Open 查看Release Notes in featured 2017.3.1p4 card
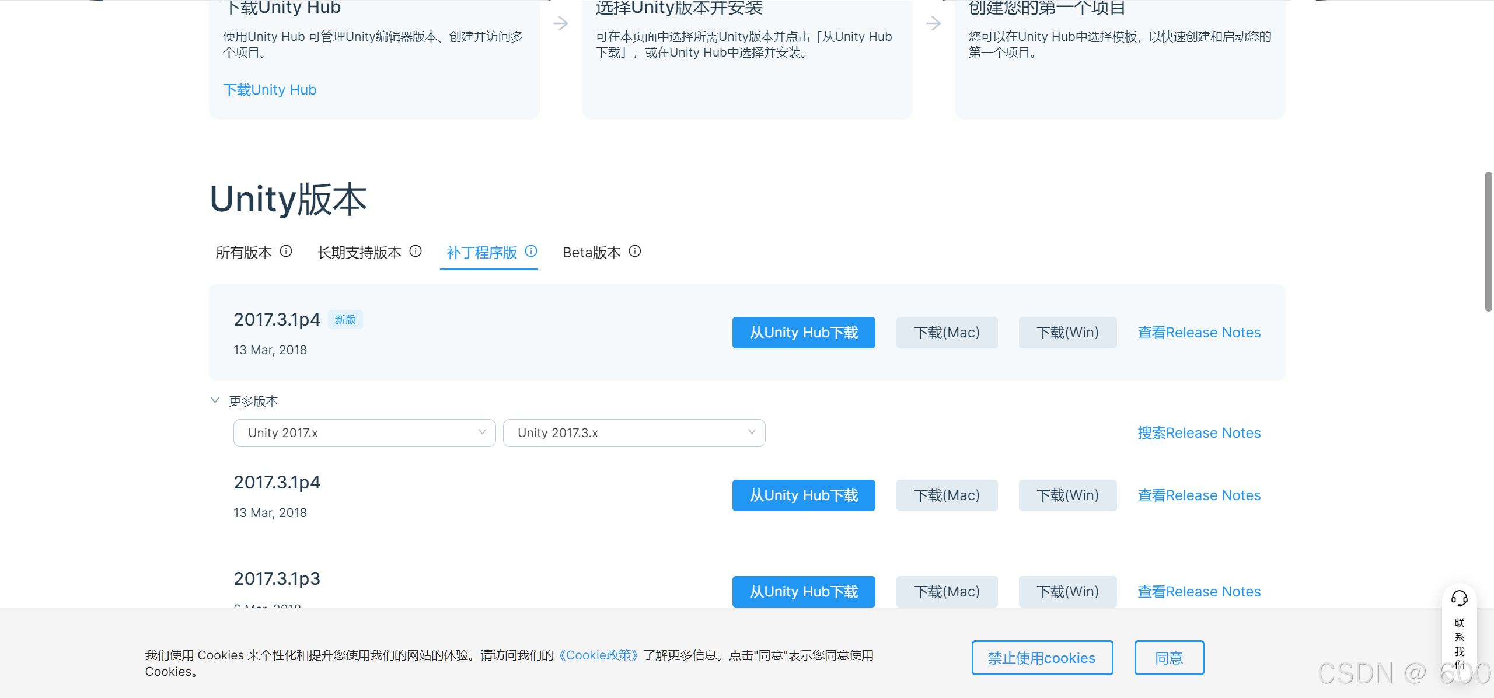 (1199, 333)
